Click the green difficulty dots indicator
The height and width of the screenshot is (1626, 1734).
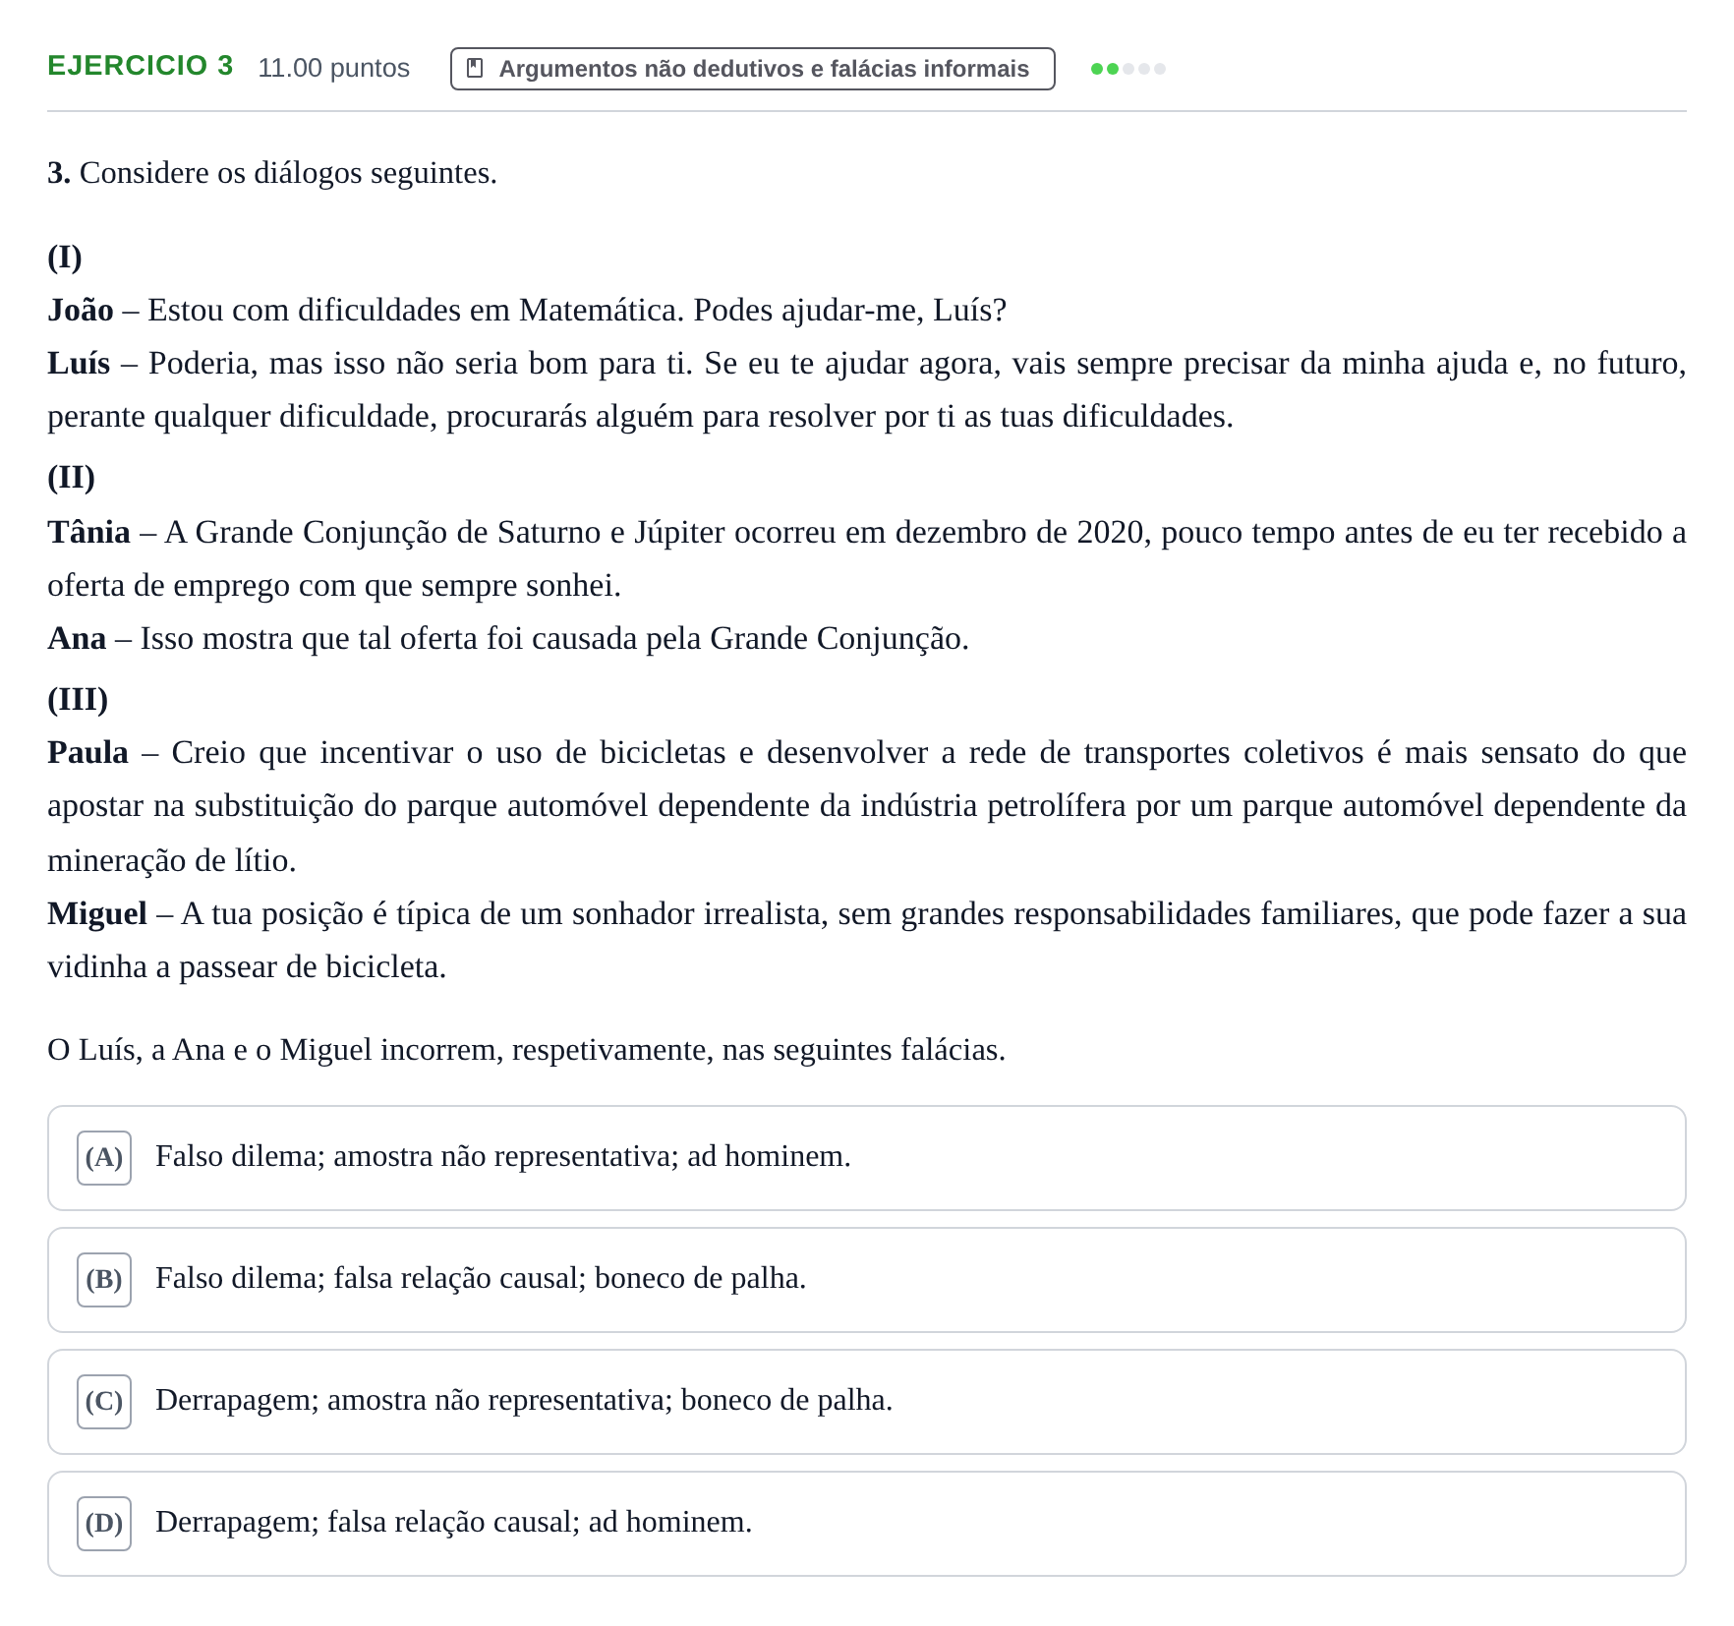tap(1128, 69)
